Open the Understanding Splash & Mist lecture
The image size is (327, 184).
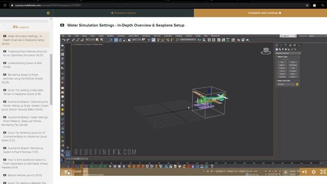[x=25, y=65]
